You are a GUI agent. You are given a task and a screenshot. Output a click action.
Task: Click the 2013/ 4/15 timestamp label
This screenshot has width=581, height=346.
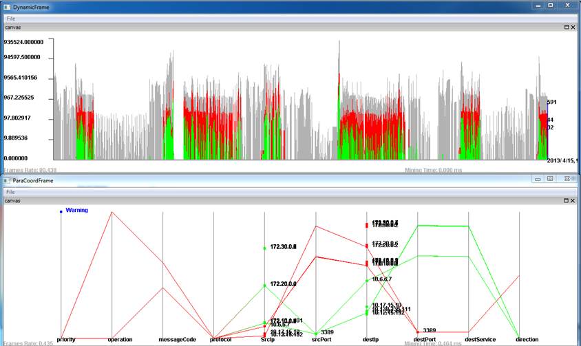tap(562, 160)
